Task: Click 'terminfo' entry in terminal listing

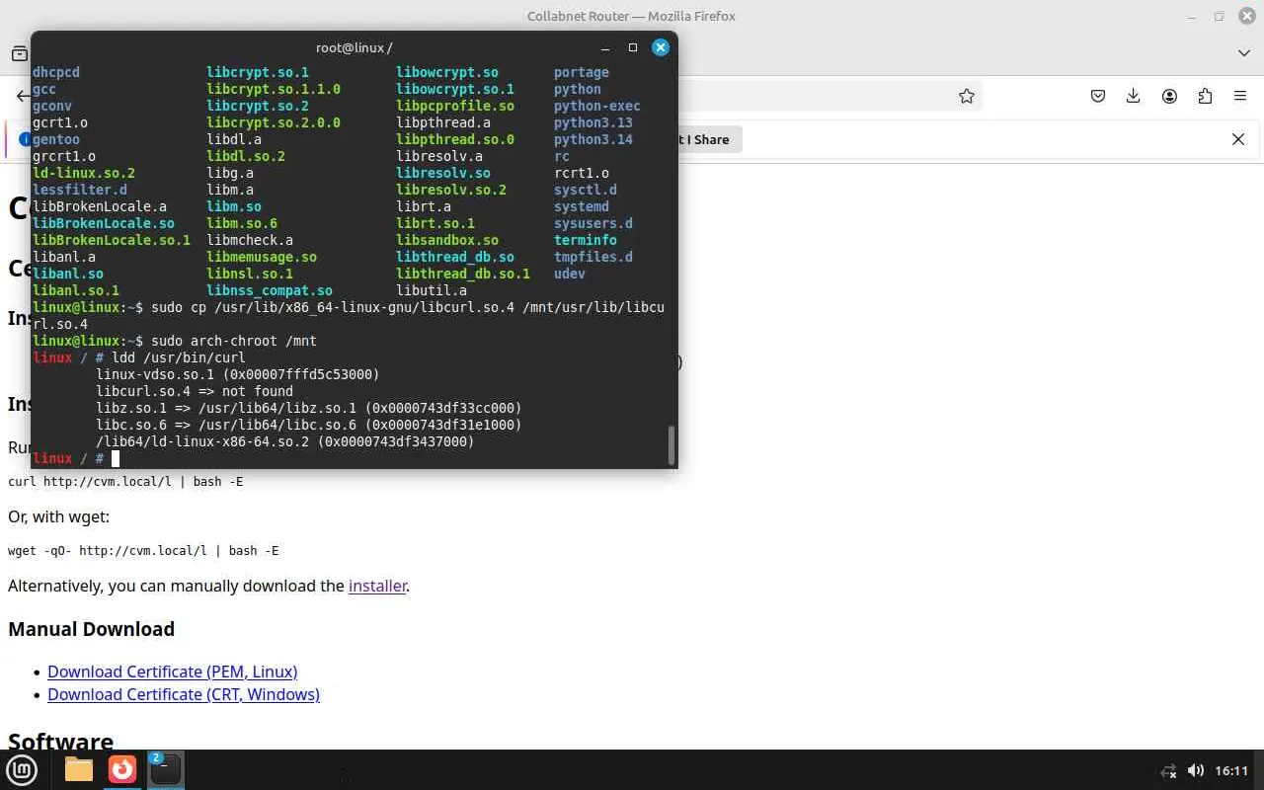Action: [x=586, y=240]
